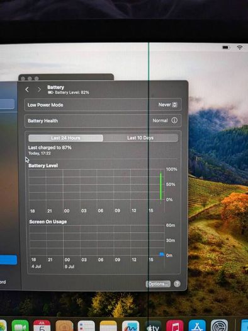This screenshot has height=331, width=248.
Task: Open Apple TV in the dock
Action: click(x=153, y=326)
